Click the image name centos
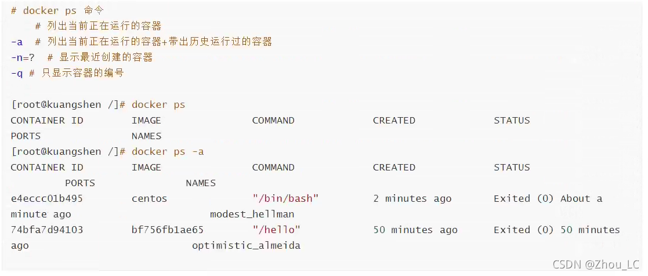The width and height of the screenshot is (648, 276). click(x=149, y=199)
